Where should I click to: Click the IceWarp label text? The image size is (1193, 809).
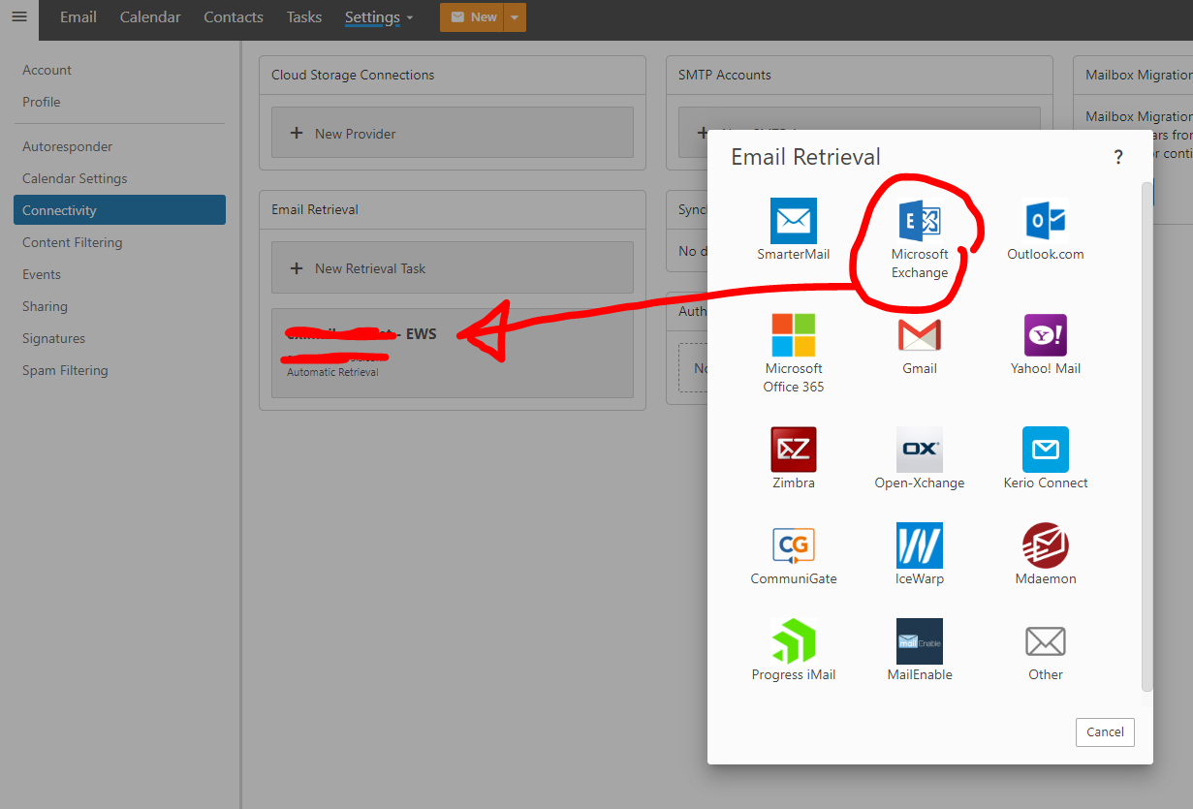920,579
